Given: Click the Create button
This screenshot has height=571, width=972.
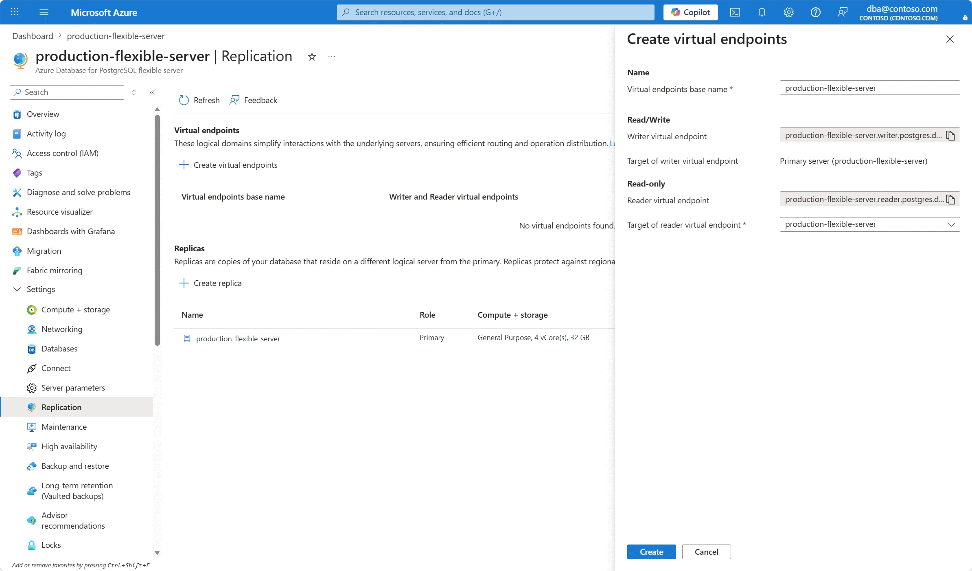Looking at the screenshot, I should coord(652,552).
